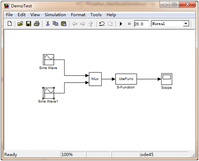Screen dimensions: 199x161
Task: Select the Sine Wave block
Action: pos(49,59)
